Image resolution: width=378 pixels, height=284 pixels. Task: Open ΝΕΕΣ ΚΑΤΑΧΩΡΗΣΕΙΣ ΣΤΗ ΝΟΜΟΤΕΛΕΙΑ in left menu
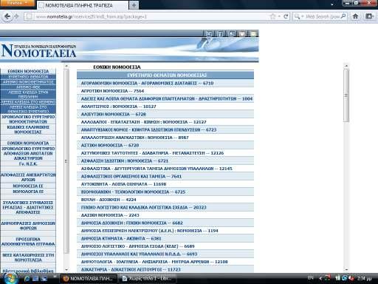point(28,257)
